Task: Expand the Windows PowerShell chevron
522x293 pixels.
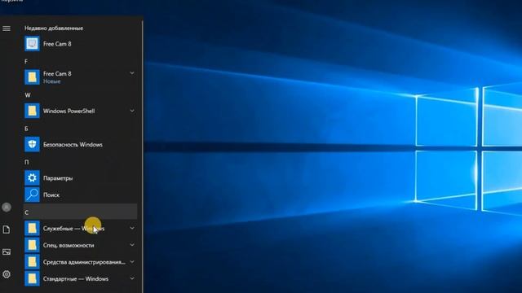Action: 132,111
